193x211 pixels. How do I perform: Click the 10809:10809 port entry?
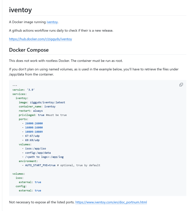(34, 132)
